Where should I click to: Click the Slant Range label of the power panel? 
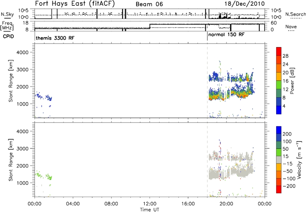[11, 81]
